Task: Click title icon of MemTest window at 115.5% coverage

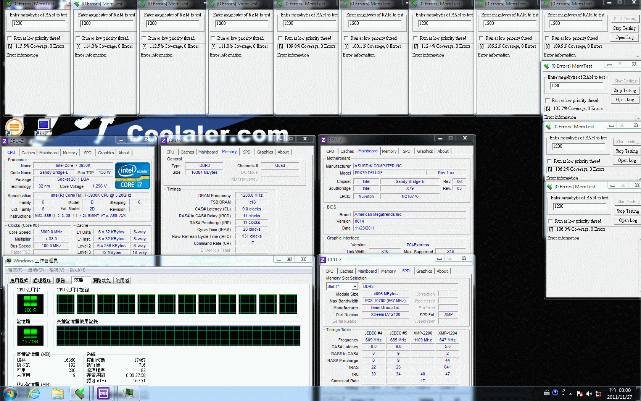Action: click(8, 4)
